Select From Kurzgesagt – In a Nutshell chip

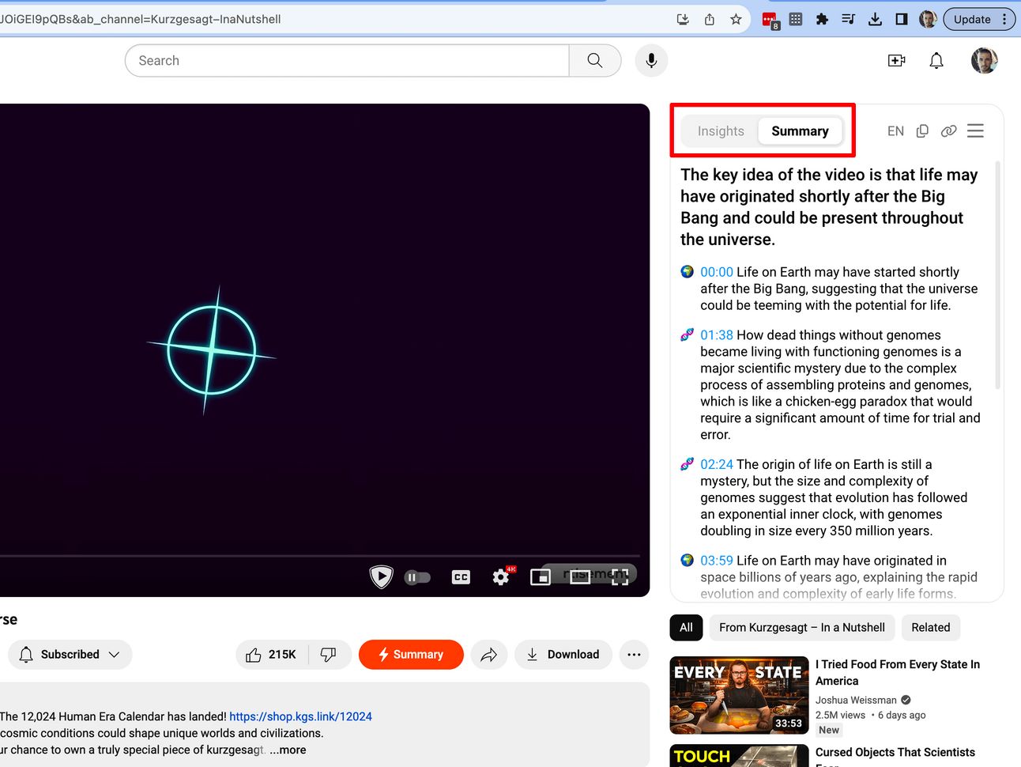point(802,628)
